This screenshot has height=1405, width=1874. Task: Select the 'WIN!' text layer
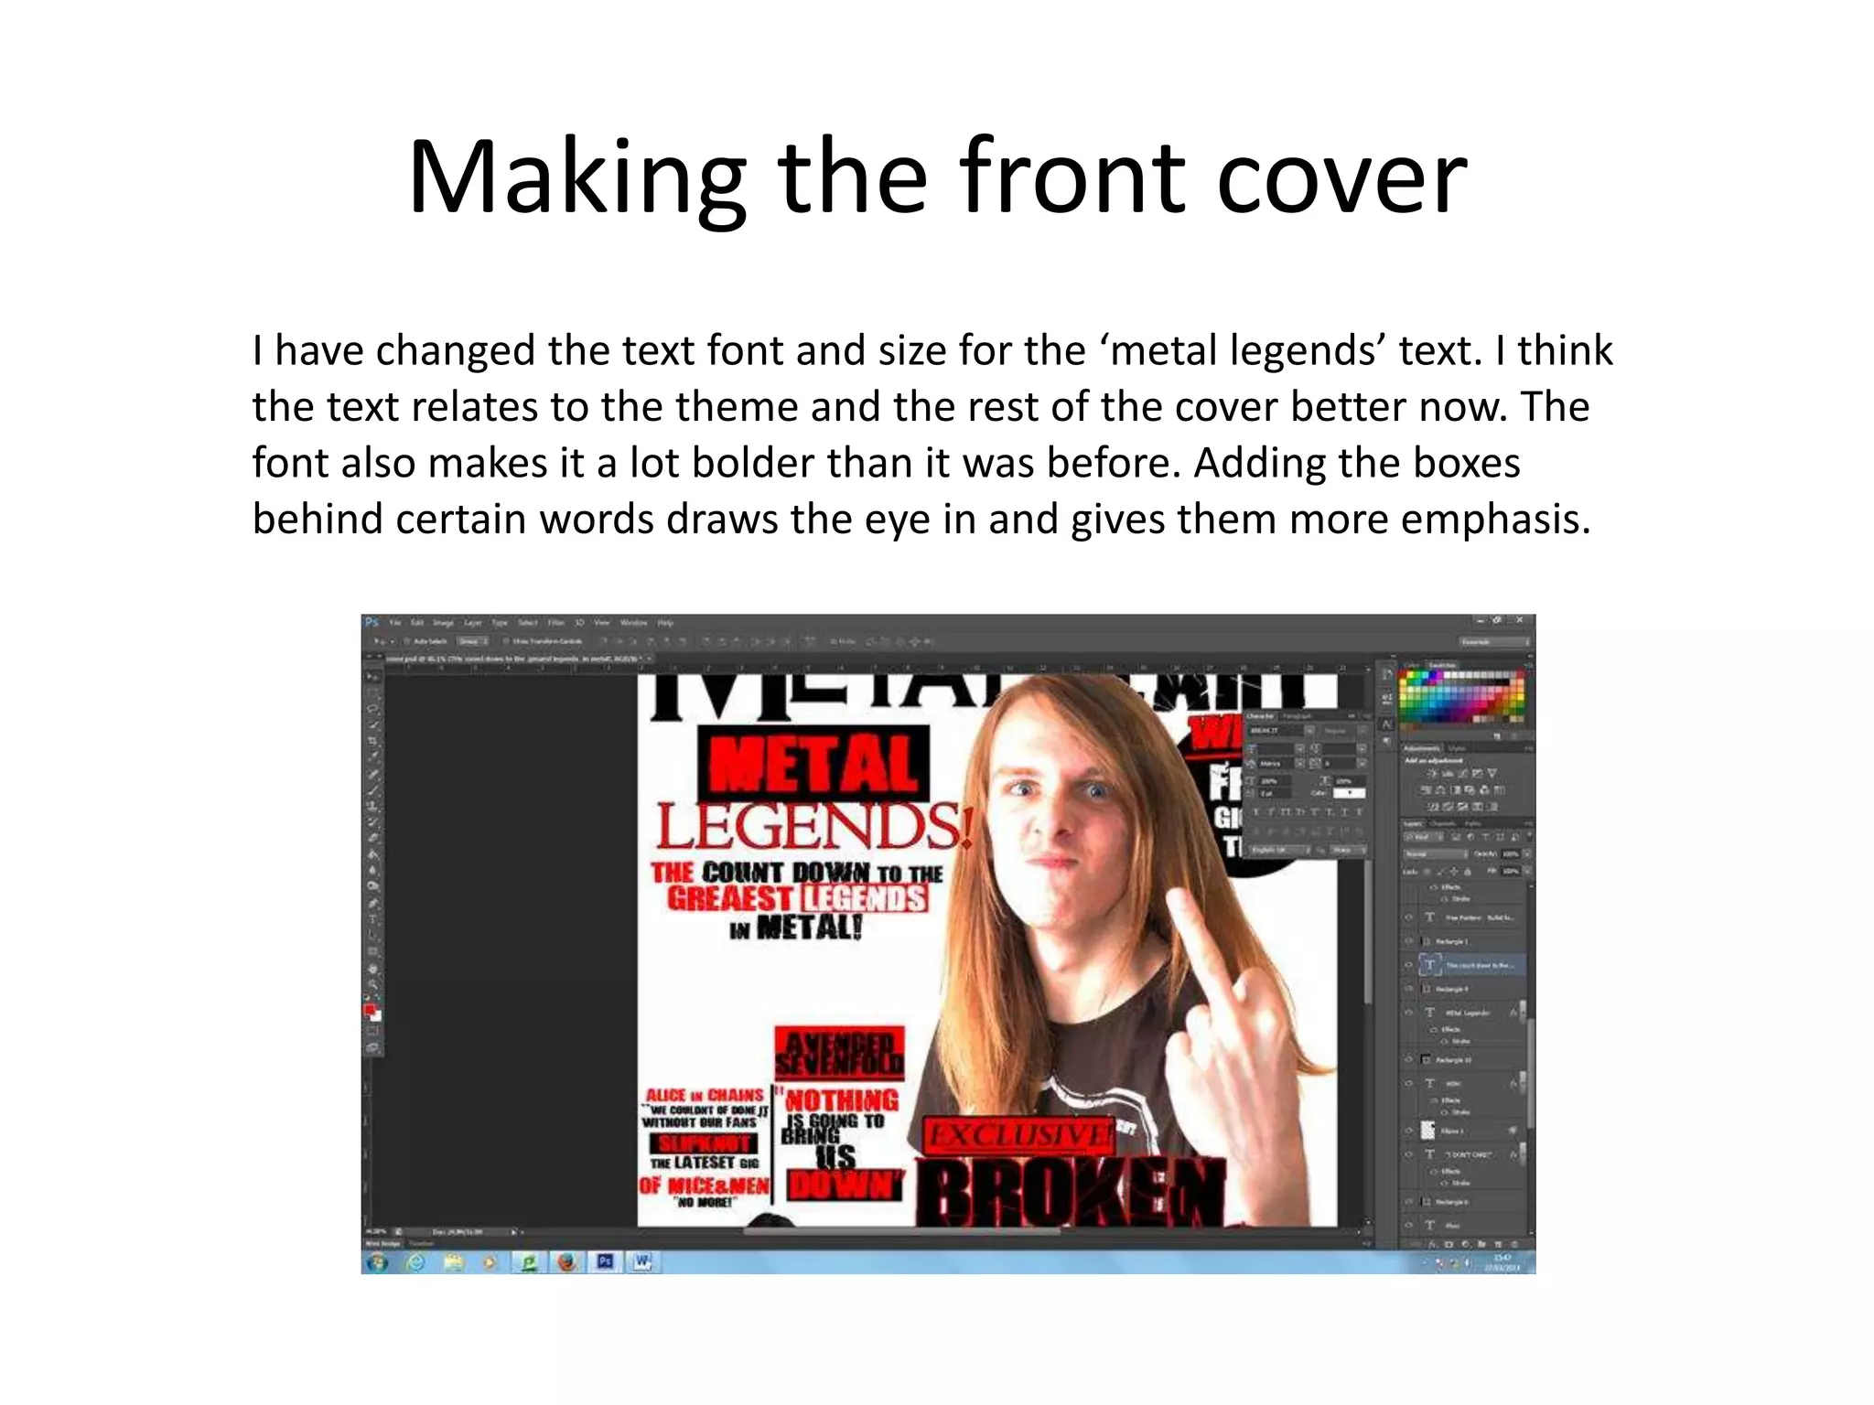(x=1464, y=1083)
